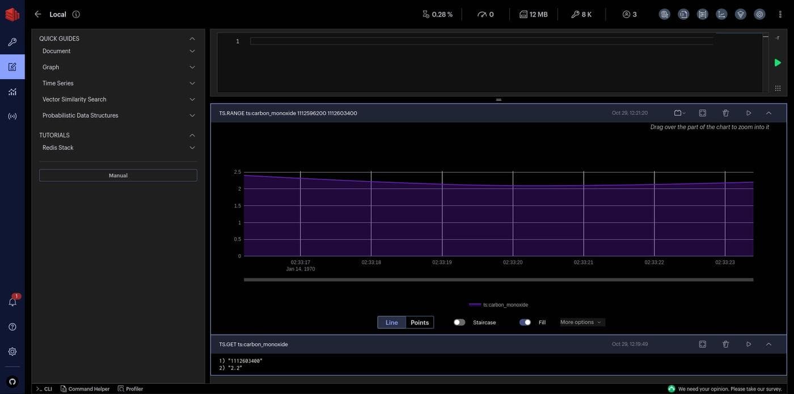
Task: Open the GitHub repository icon
Action: tap(12, 382)
